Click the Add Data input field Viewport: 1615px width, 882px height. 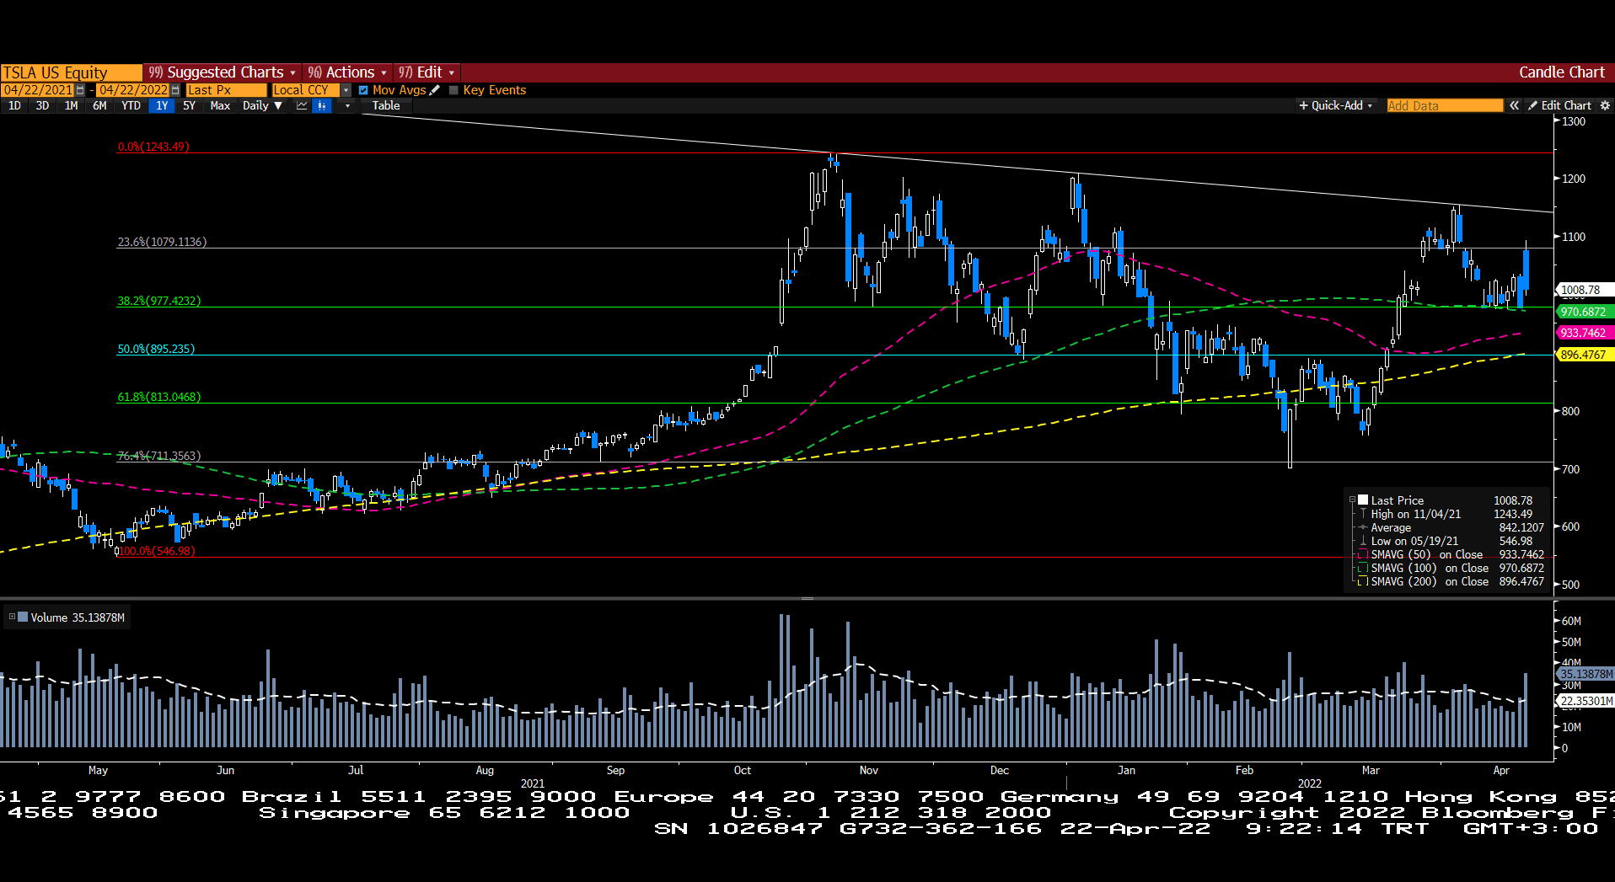point(1445,105)
